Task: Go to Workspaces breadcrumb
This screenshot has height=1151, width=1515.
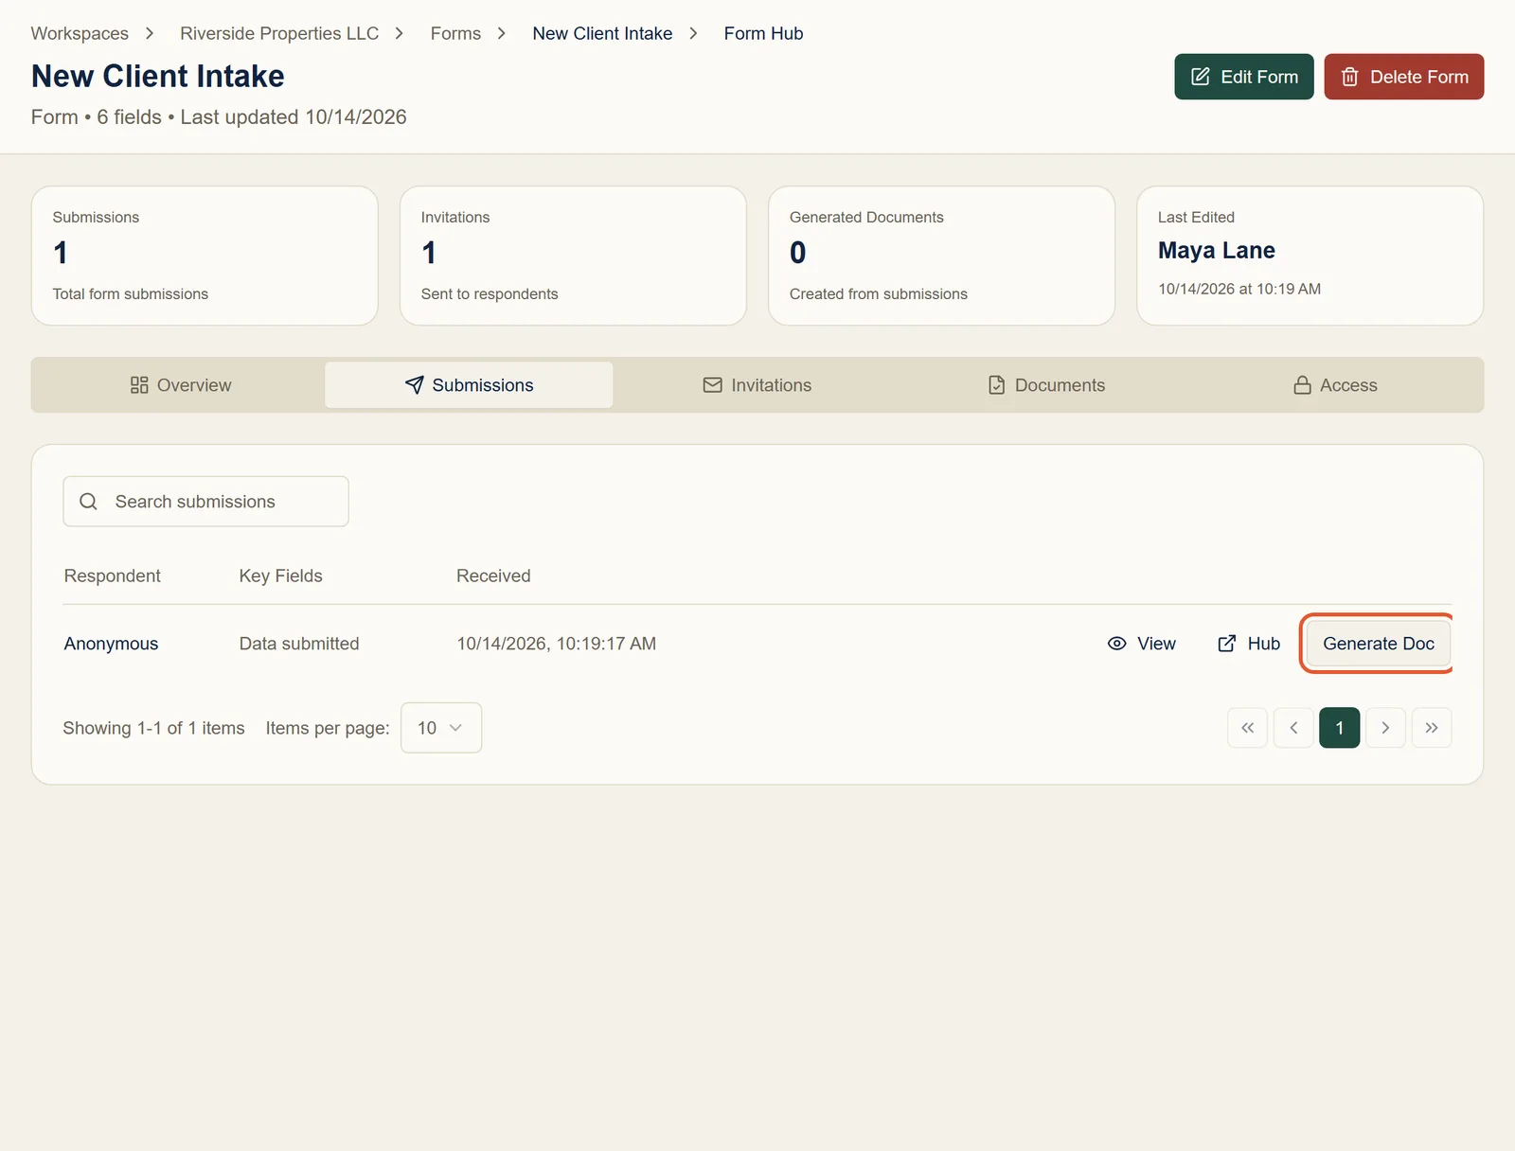Action: click(x=80, y=33)
